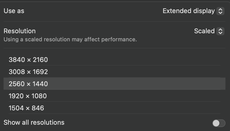The width and height of the screenshot is (230, 131).
Task: Click the white knob of the resolutions switch
Action: click(216, 123)
